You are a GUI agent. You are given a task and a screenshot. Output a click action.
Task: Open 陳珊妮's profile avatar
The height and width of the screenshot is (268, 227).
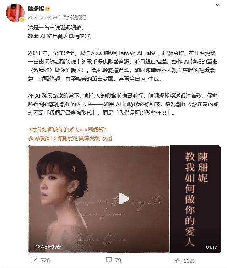pyautogui.click(x=15, y=13)
